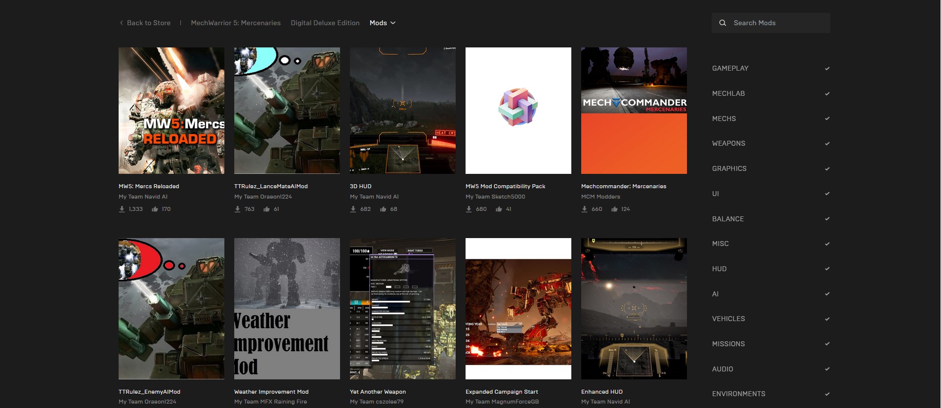Open TTRulez_EnemyAIMod title link
941x408 pixels.
pyautogui.click(x=149, y=392)
